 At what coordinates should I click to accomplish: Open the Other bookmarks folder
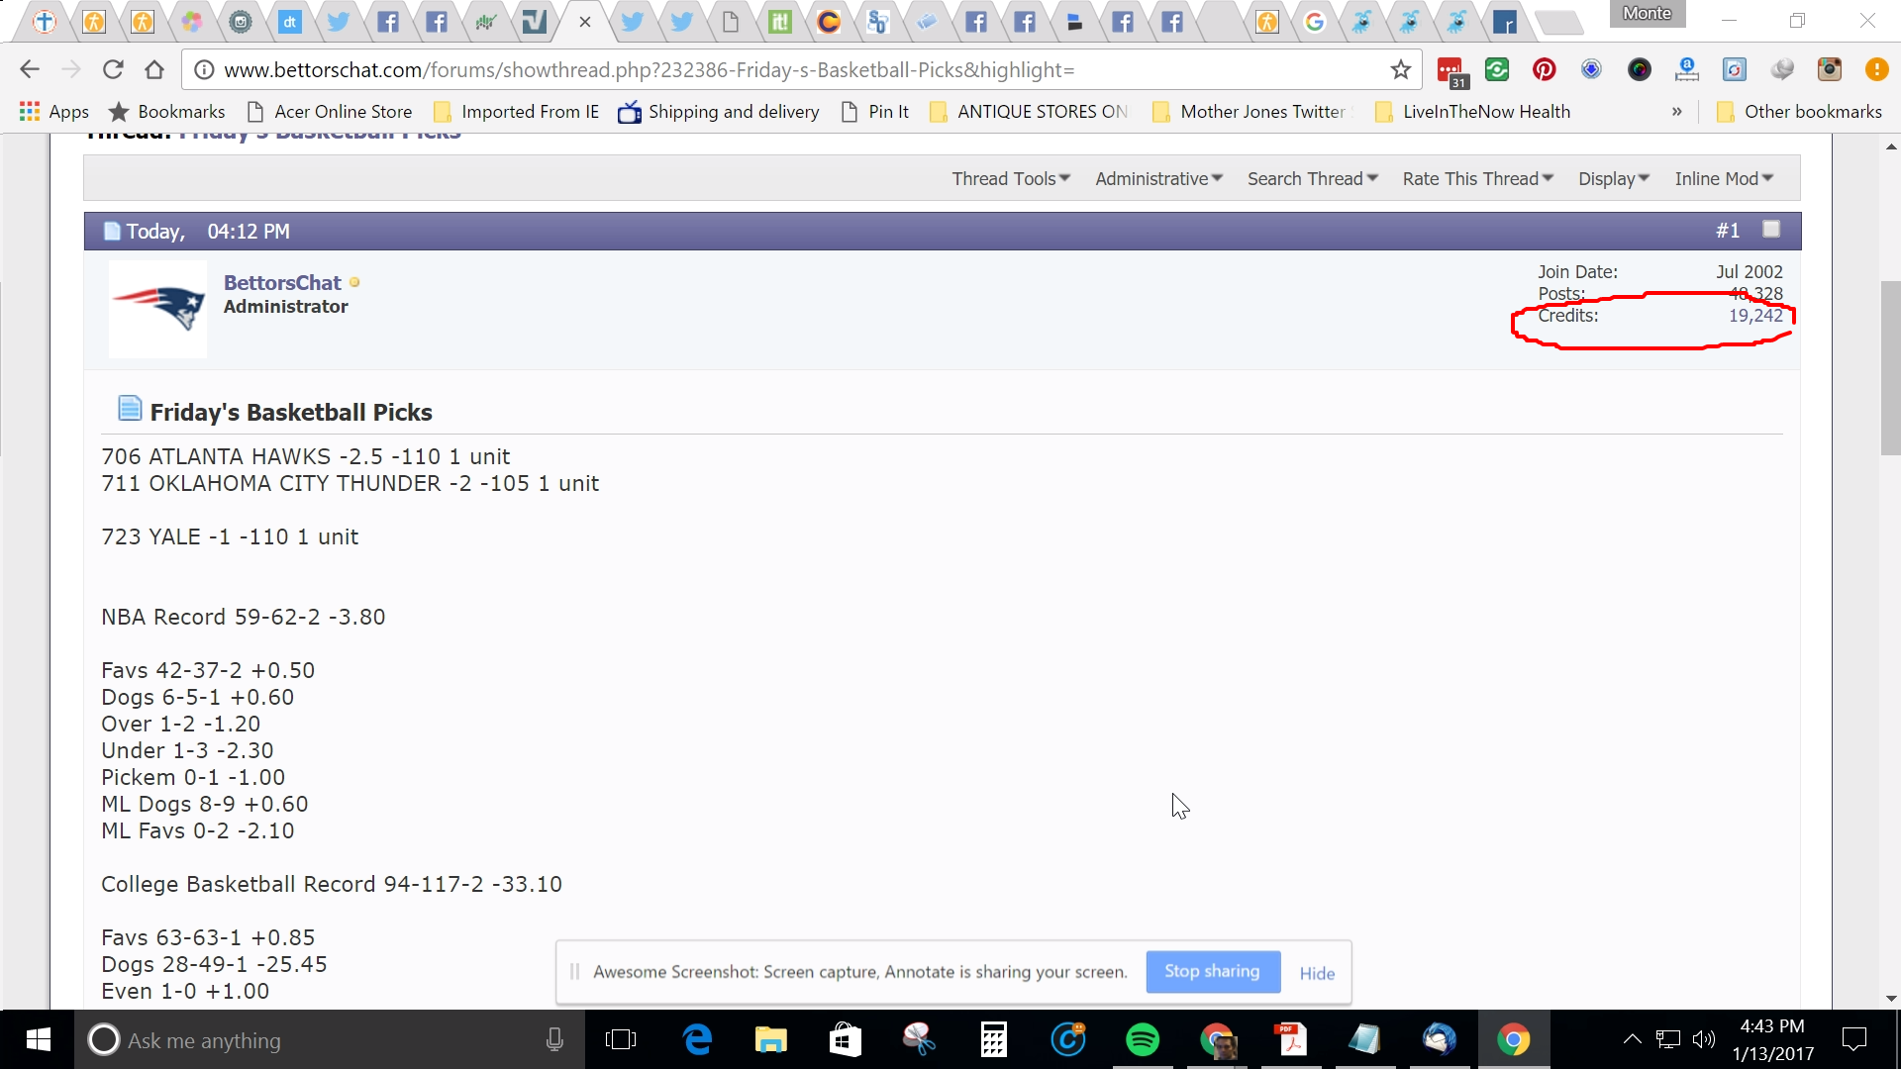1799,112
